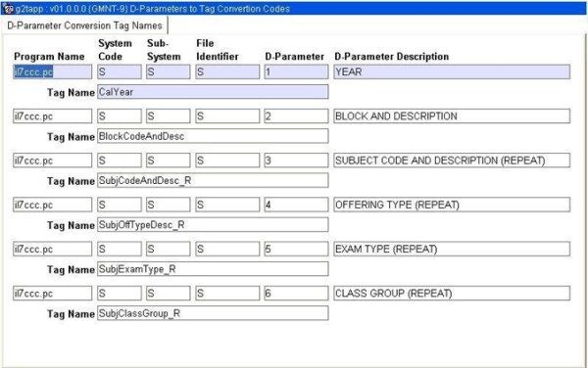Click the Program Name field for D-Parameter 6
Viewport: 588px width, 368px height.
pos(53,293)
